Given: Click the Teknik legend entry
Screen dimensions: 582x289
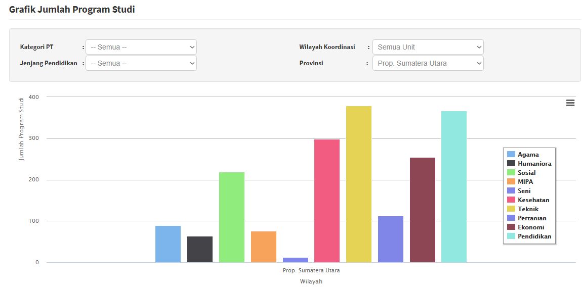Looking at the screenshot, I should click(x=528, y=209).
